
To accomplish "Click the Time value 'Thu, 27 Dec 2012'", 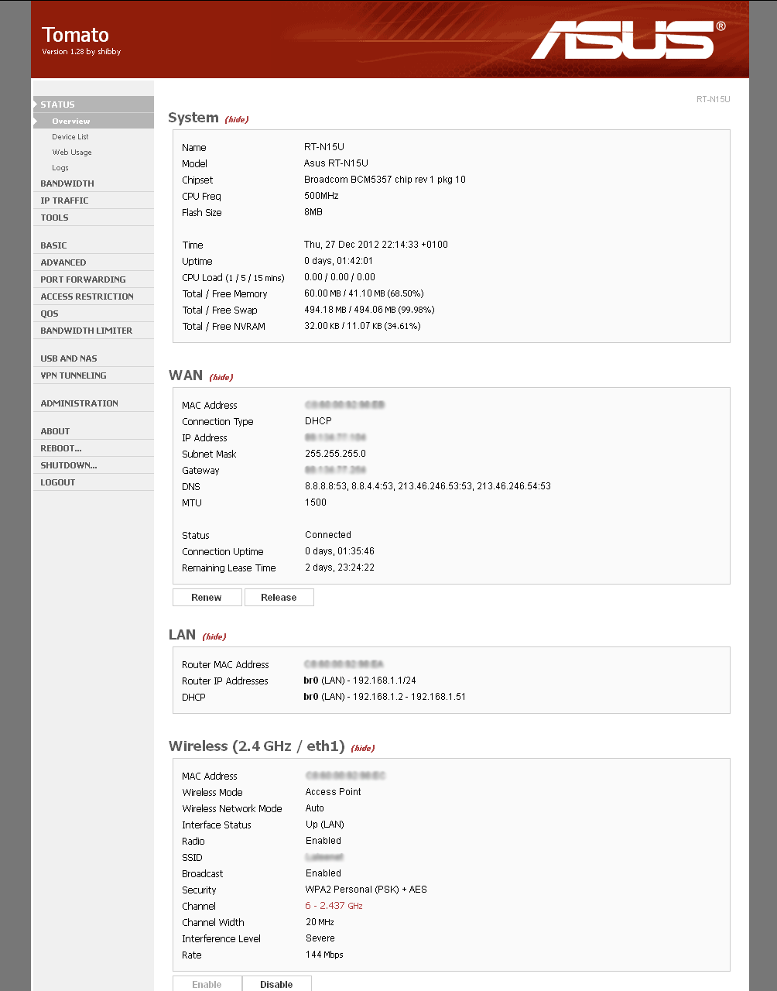I will tap(376, 245).
